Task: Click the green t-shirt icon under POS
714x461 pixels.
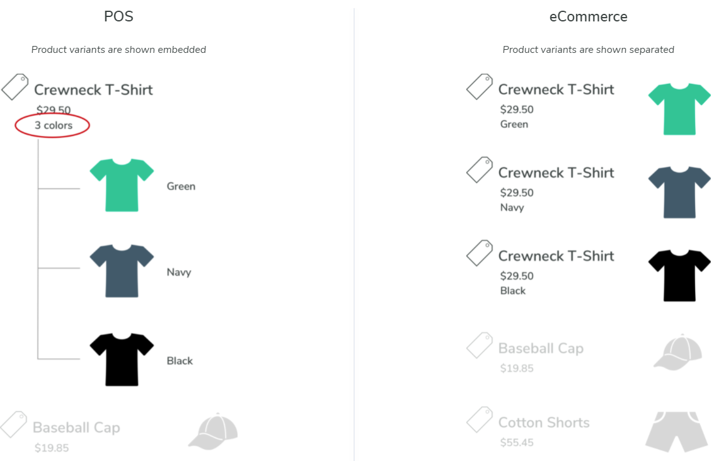Action: point(122,185)
